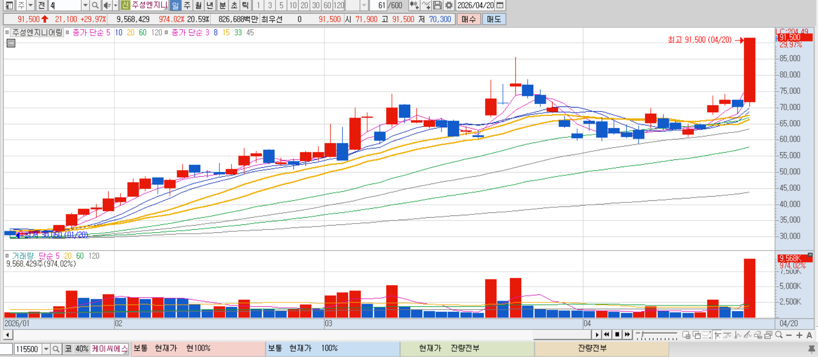Screen dimensions: 818x357
Task: Adjust the chart zoom slider
Action: point(657,335)
